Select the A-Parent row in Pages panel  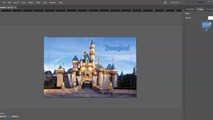tap(199, 18)
